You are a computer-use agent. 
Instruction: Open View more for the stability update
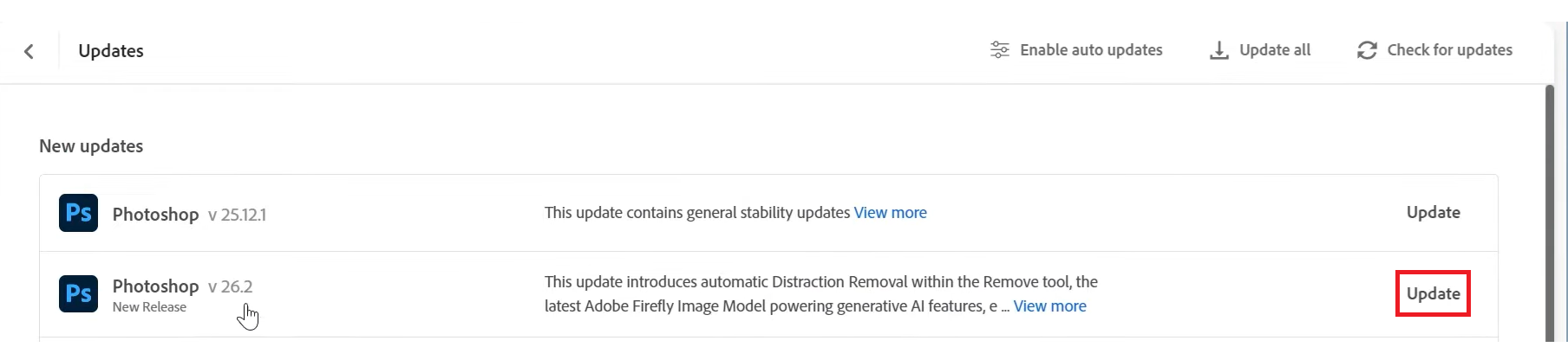(x=890, y=213)
